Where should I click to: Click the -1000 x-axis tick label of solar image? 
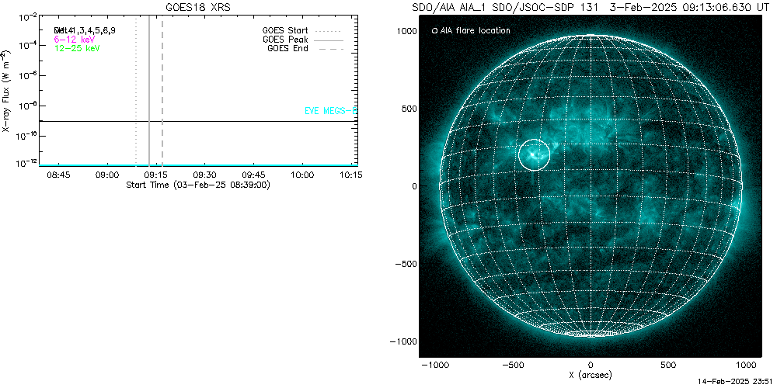[x=434, y=365]
